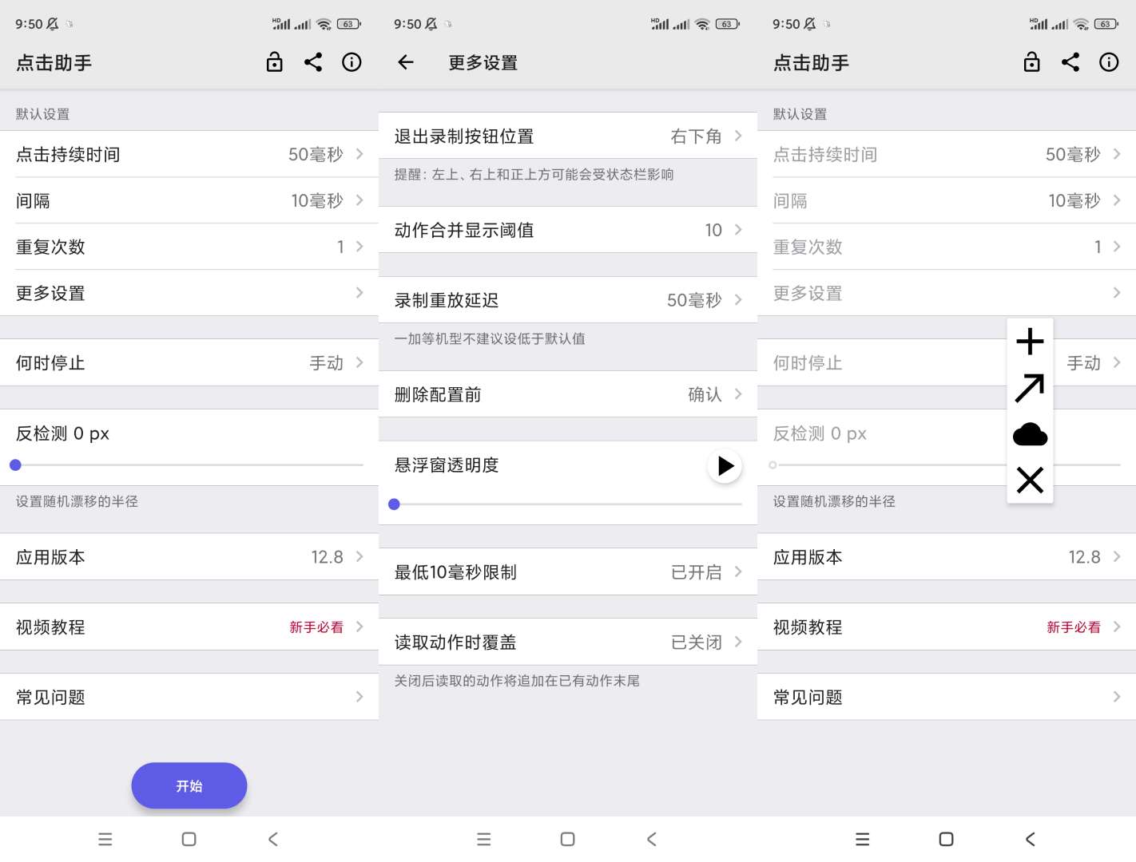Start clicking with the 开始 button
1136x862 pixels.
coord(189,785)
